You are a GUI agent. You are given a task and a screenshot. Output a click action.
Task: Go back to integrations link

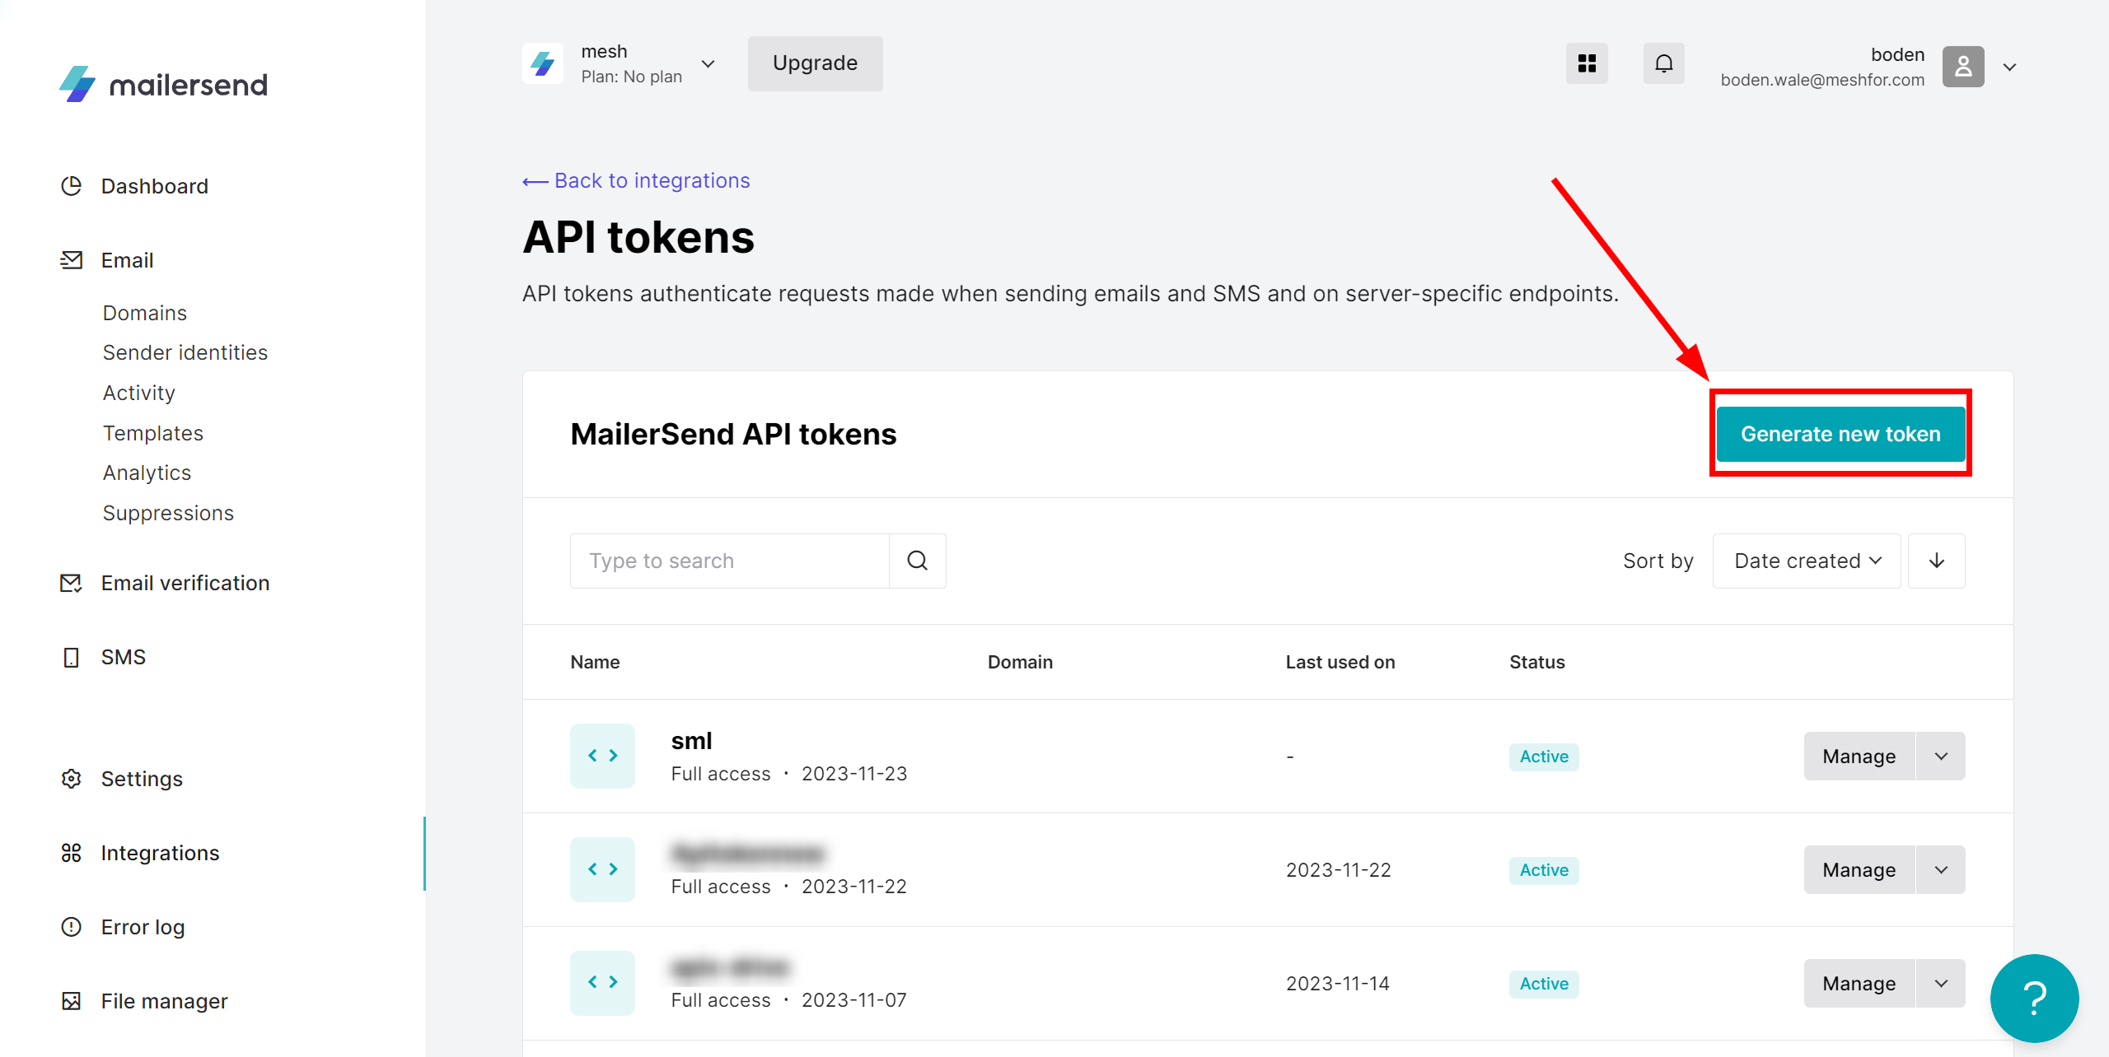tap(636, 180)
